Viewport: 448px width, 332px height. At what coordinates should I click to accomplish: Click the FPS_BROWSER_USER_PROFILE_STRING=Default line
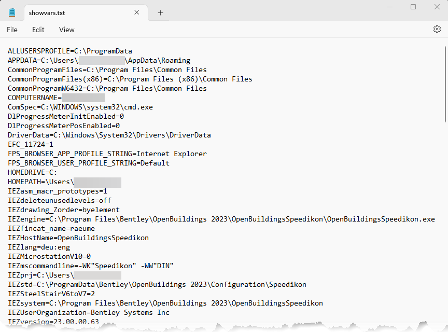click(89, 163)
